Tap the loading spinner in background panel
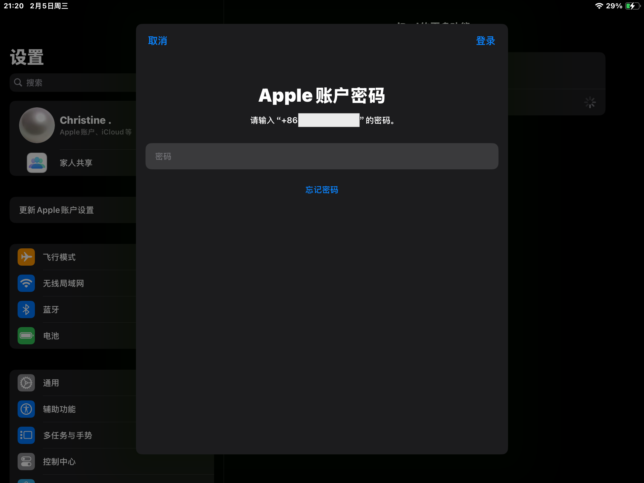Image resolution: width=644 pixels, height=483 pixels. point(590,103)
